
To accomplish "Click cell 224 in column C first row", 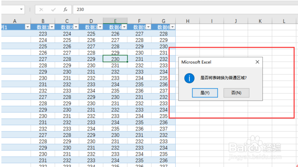I will (67, 34).
